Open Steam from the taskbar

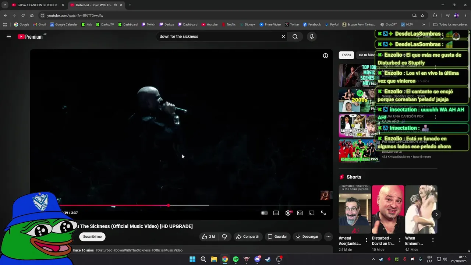coord(268,259)
